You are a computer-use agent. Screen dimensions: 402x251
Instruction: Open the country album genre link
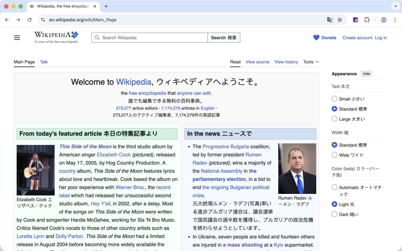click(68, 171)
